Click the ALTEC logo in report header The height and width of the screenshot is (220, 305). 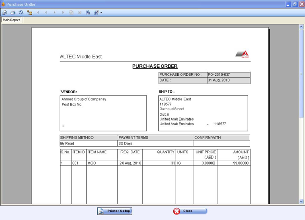coord(242,54)
